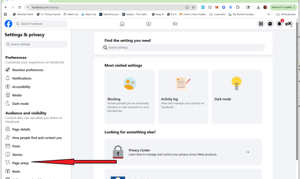Click the Facebook logo icon
Image resolution: width=300 pixels, height=179 pixels.
coord(9,24)
